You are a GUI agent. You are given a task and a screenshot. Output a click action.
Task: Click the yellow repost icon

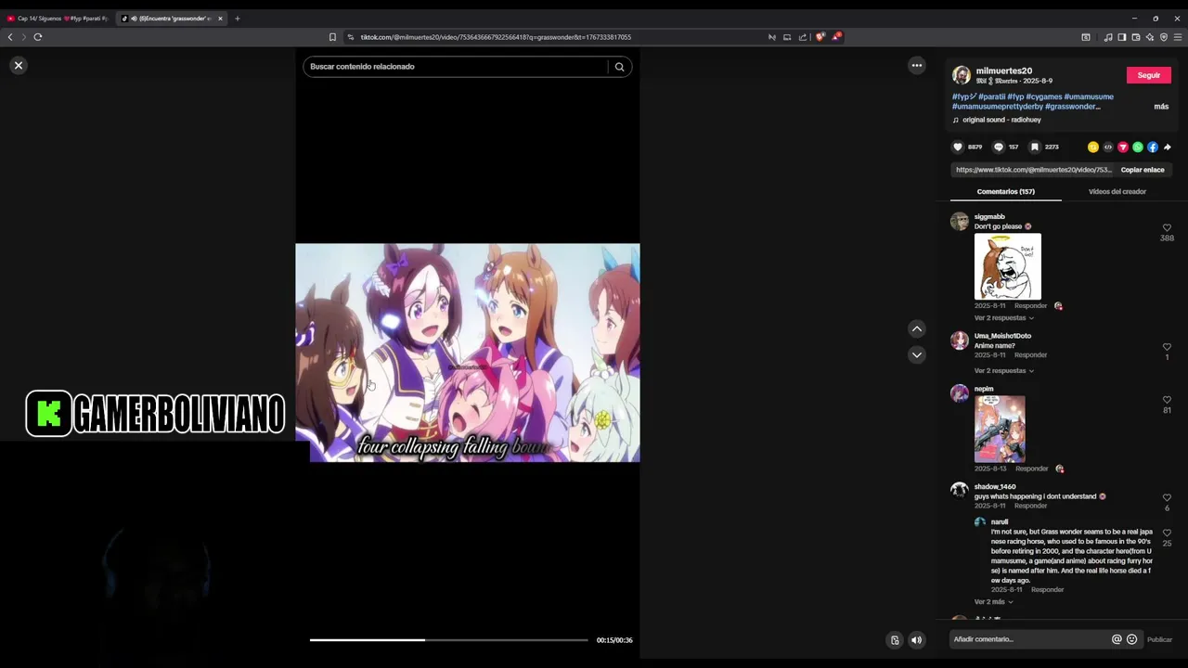[1093, 147]
